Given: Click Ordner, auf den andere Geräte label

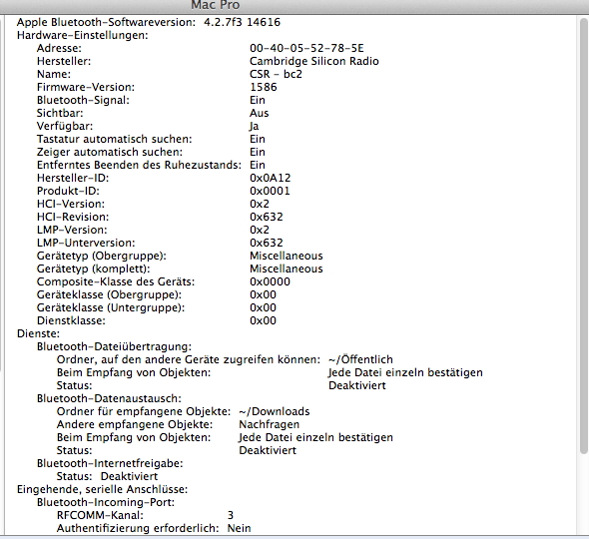Looking at the screenshot, I should pos(189,360).
